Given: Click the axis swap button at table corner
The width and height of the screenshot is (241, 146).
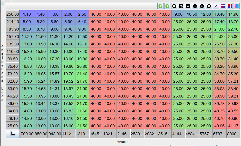Looking at the screenshot, I should tap(13, 134).
